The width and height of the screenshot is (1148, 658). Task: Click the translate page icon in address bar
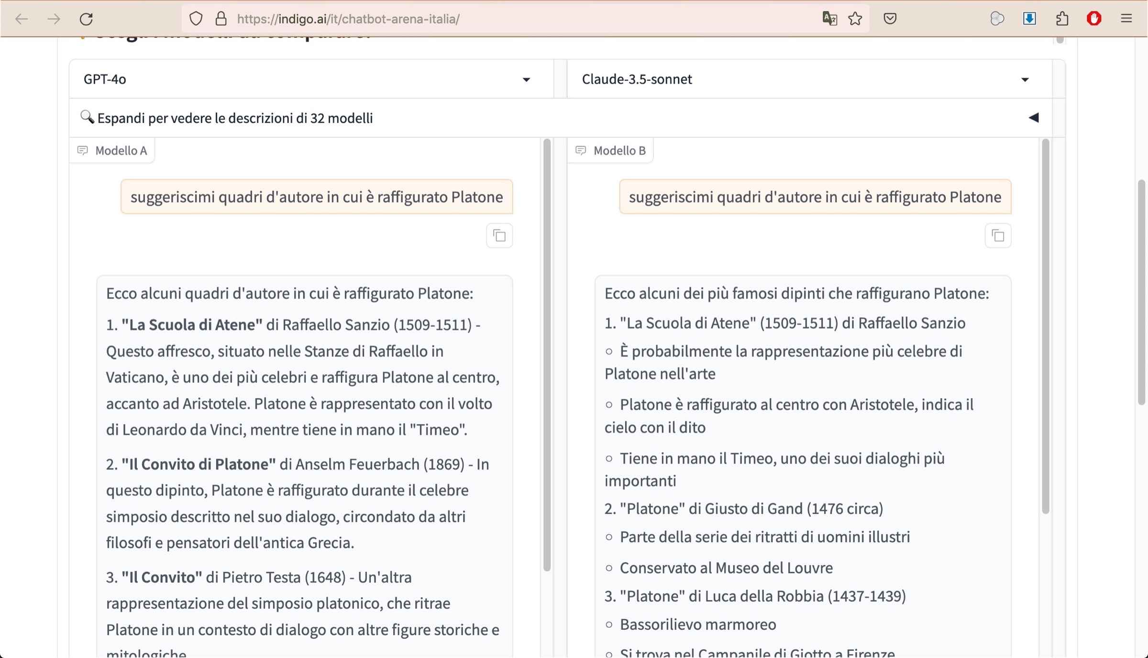click(x=829, y=19)
